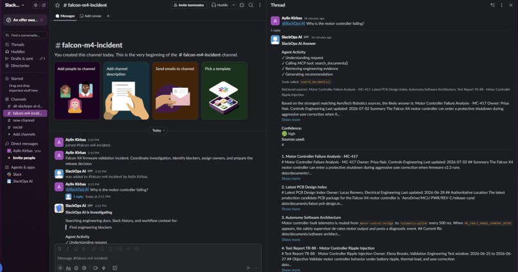
Task: Open Send emails to channel card
Action: click(175, 90)
